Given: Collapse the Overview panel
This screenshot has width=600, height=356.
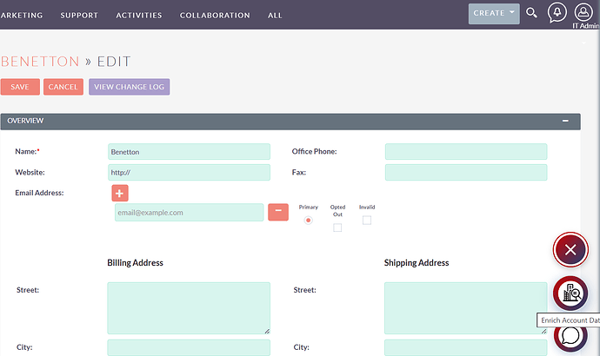Looking at the screenshot, I should point(565,121).
